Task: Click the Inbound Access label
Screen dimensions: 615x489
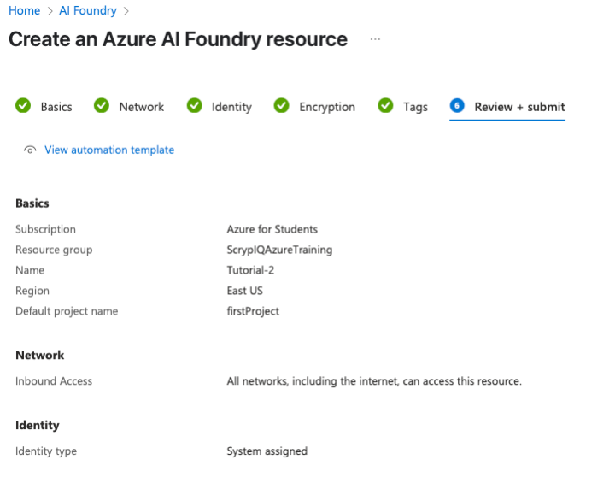Action: point(54,381)
